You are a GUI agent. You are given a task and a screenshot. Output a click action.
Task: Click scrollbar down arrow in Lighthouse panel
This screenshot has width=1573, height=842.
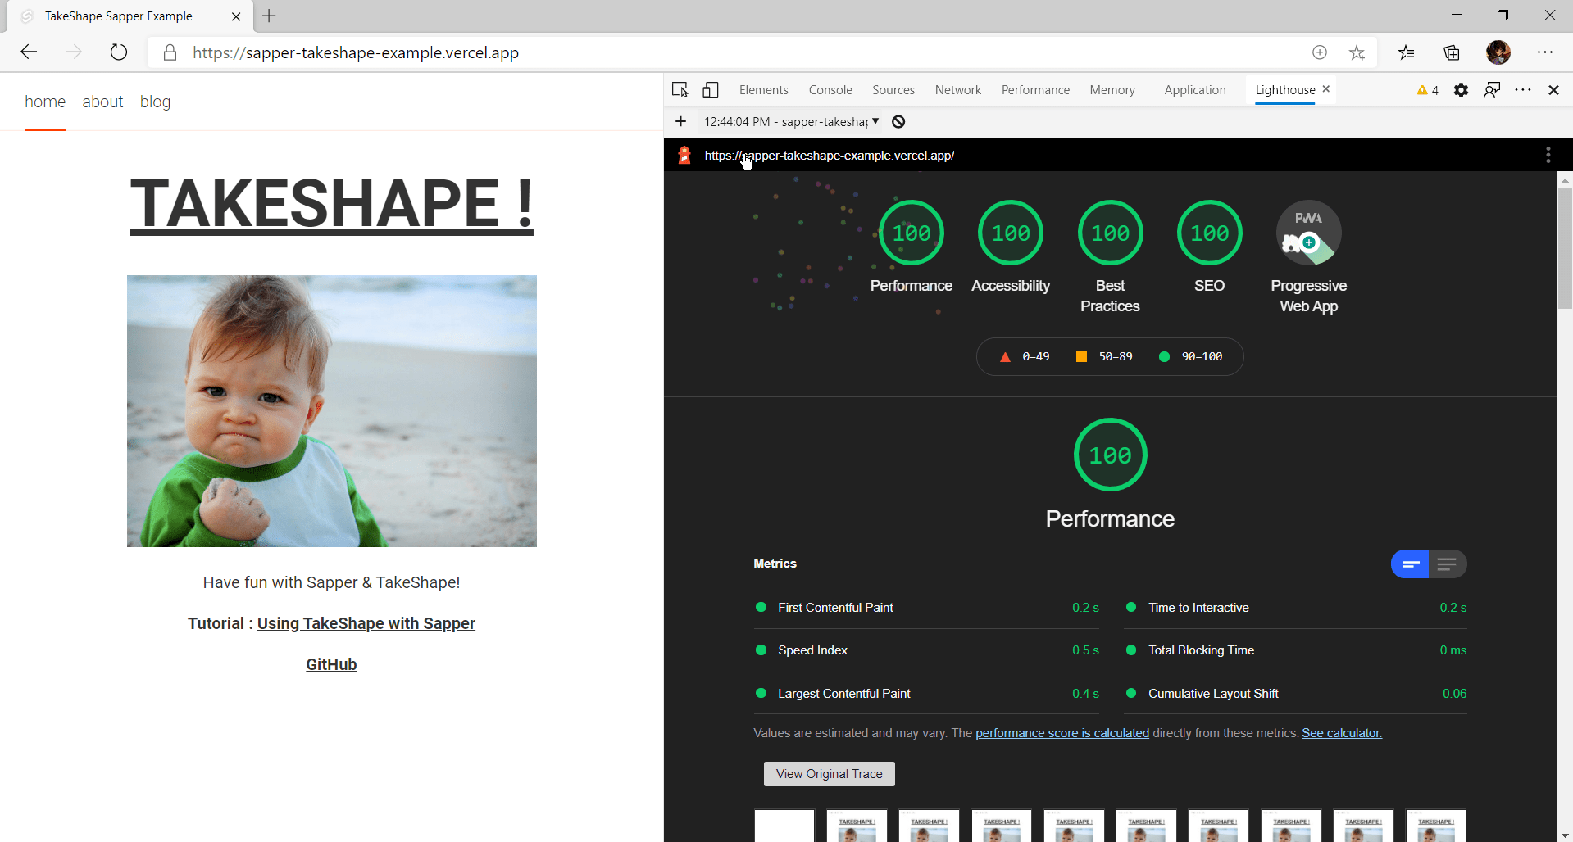tap(1565, 835)
